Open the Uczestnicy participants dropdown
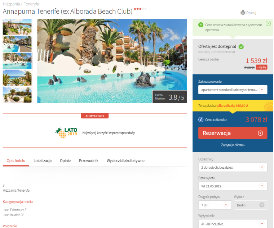 point(233,167)
